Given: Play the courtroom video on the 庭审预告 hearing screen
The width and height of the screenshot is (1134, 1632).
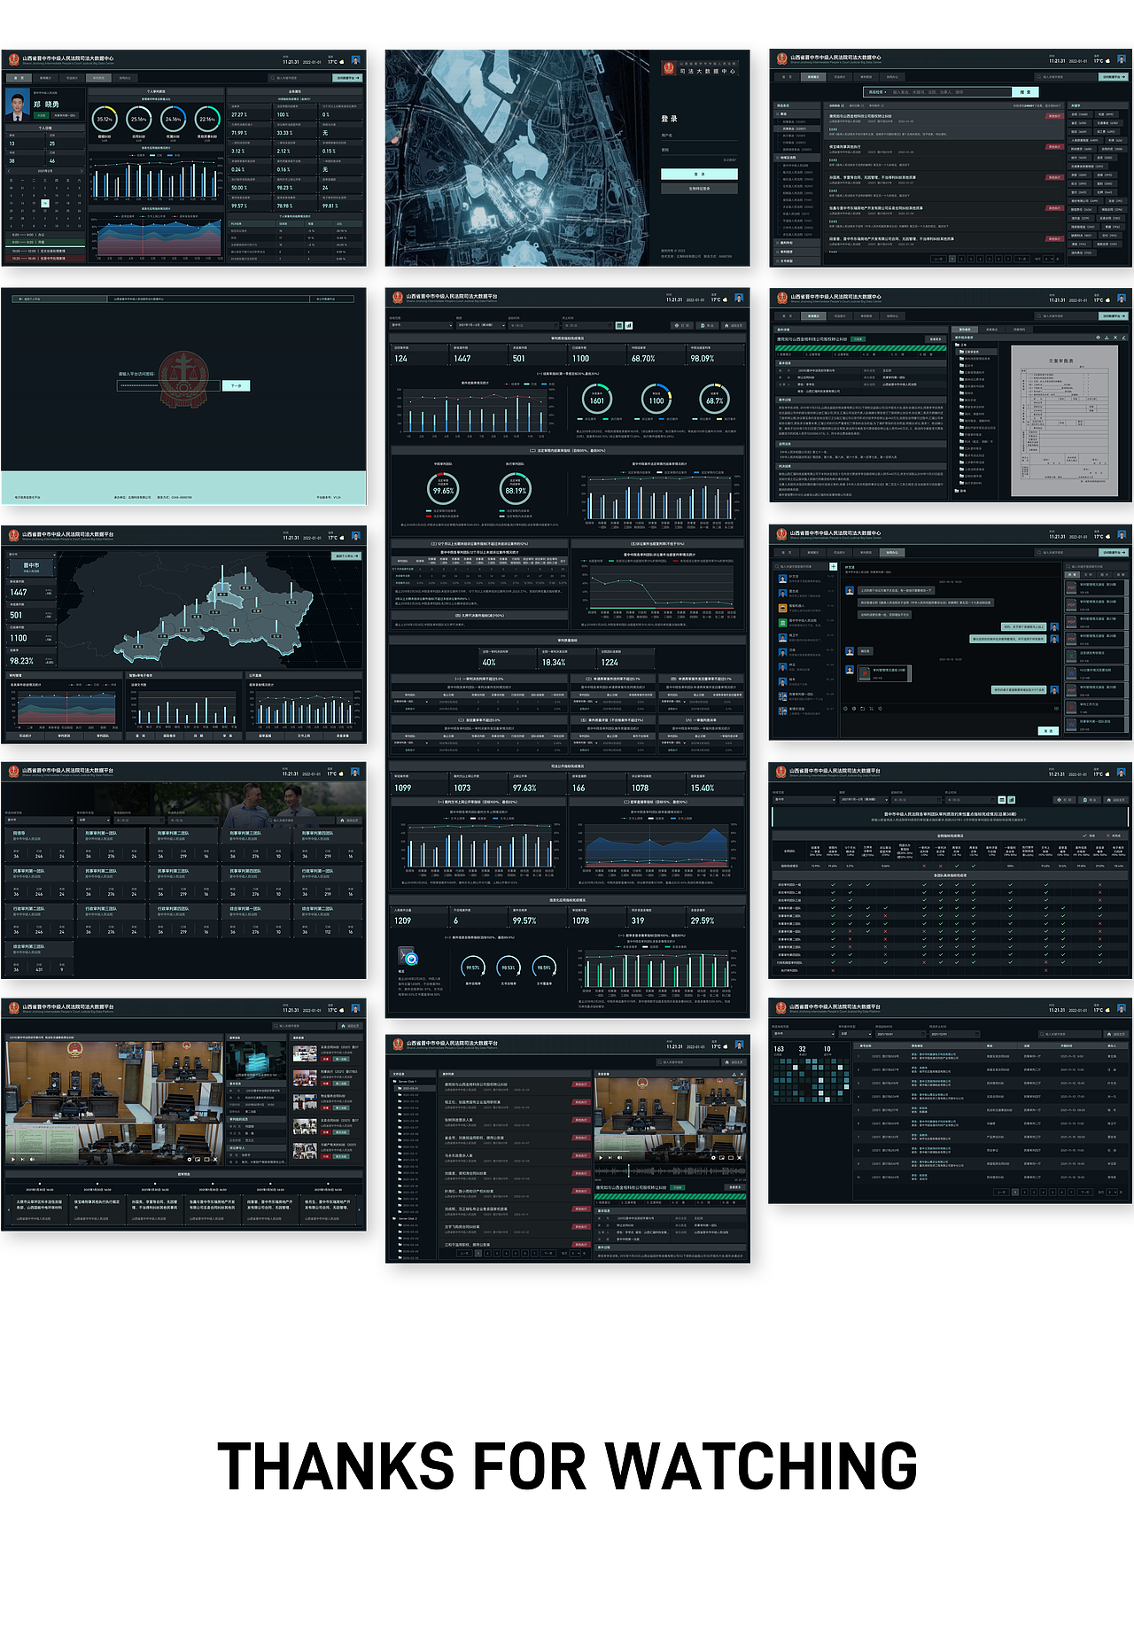Looking at the screenshot, I should 12,1158.
